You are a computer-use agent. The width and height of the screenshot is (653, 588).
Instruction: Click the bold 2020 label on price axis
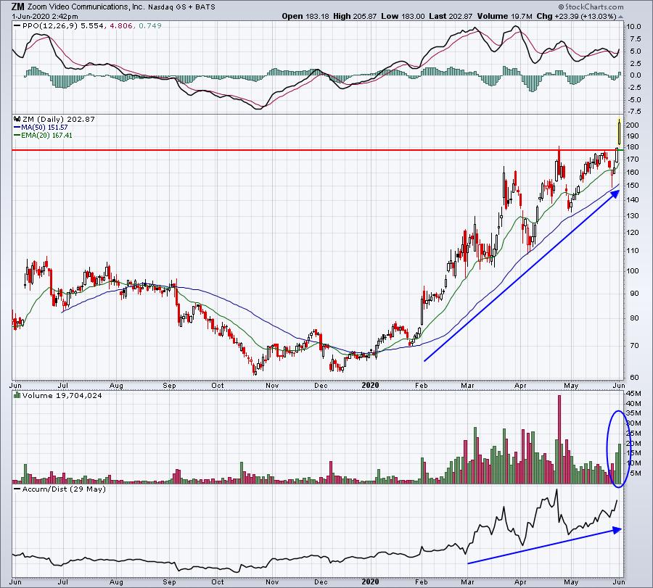pyautogui.click(x=371, y=386)
